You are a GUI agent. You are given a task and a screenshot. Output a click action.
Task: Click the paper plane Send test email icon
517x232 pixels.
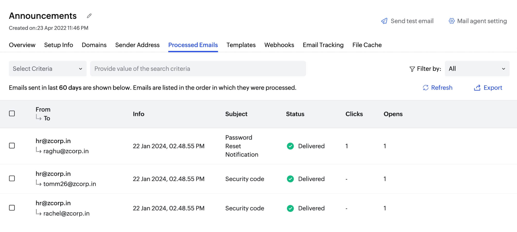coord(384,21)
